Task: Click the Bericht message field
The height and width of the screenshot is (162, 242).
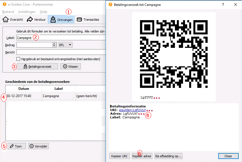Action: pyautogui.click(x=61, y=52)
